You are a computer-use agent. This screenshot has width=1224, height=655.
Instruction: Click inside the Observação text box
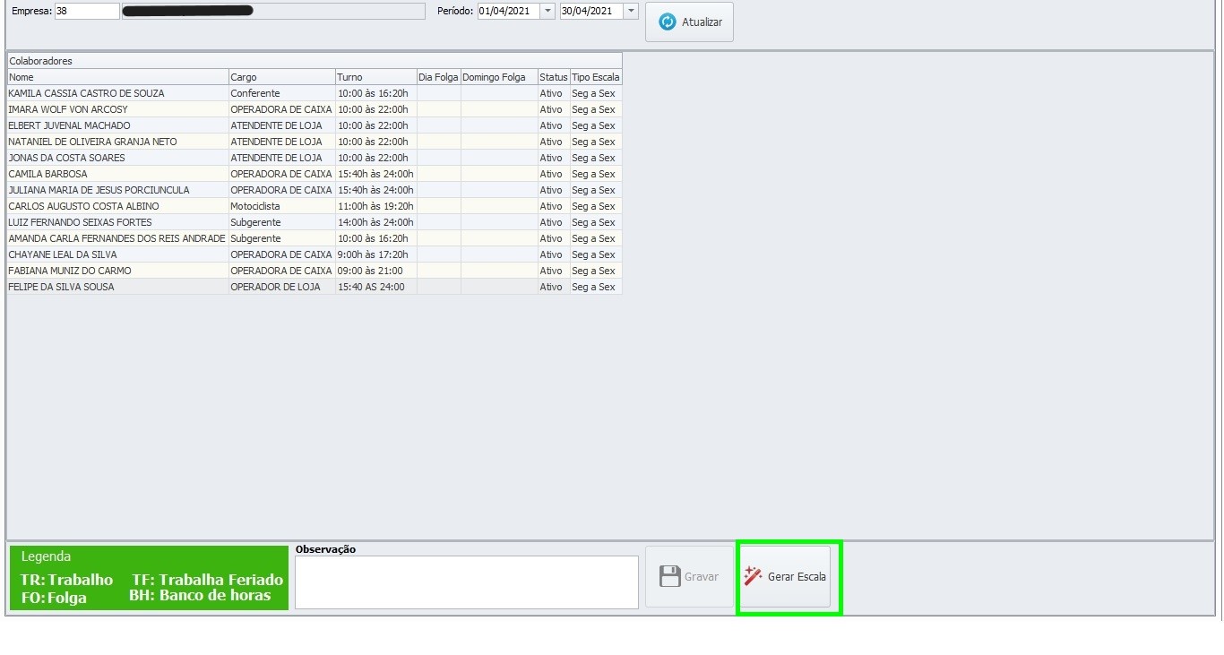(x=466, y=582)
